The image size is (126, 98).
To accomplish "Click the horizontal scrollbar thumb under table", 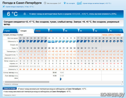I will (27, 82).
